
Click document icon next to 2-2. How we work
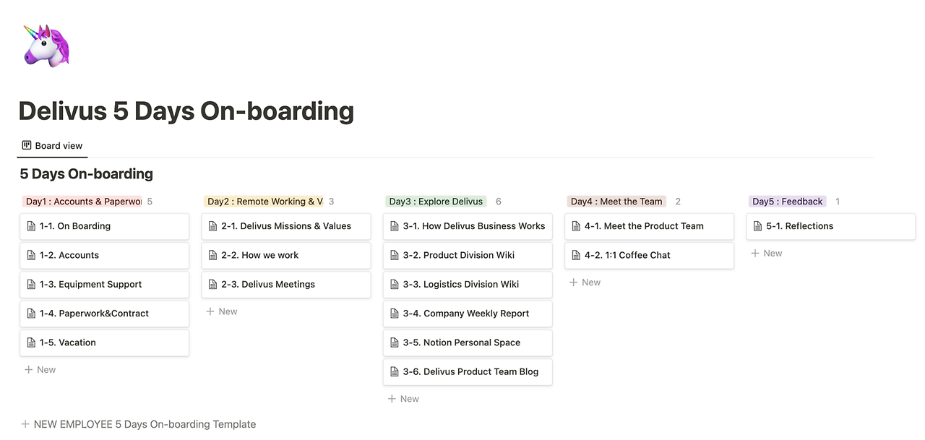[x=212, y=255]
